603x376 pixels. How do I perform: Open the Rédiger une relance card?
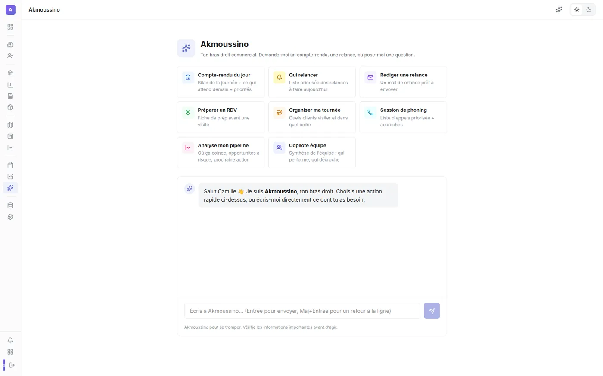(403, 82)
